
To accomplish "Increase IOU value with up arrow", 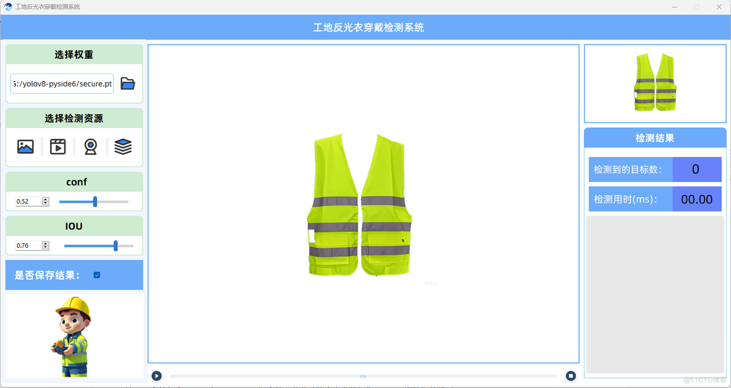I will (45, 243).
